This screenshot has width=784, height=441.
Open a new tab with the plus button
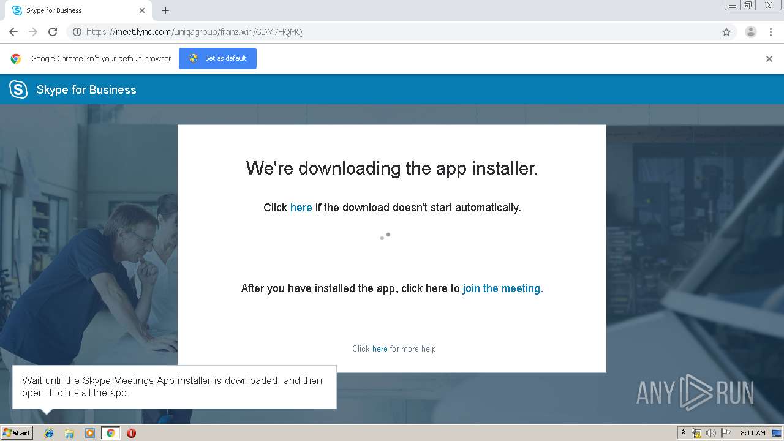click(165, 10)
